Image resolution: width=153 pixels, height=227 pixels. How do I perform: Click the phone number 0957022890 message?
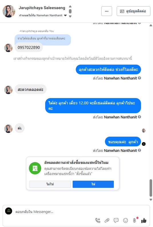[29, 47]
